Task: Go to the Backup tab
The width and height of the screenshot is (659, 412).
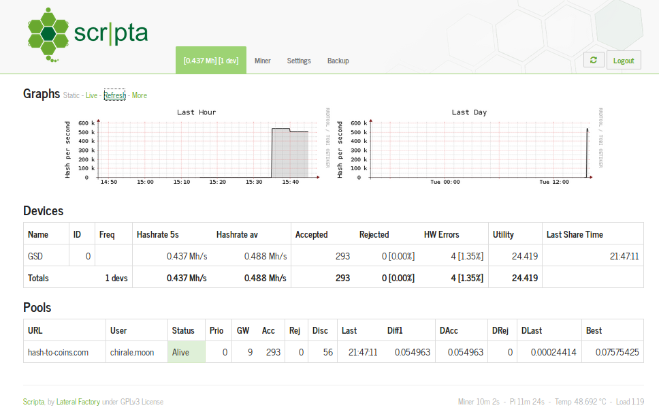Action: [338, 61]
